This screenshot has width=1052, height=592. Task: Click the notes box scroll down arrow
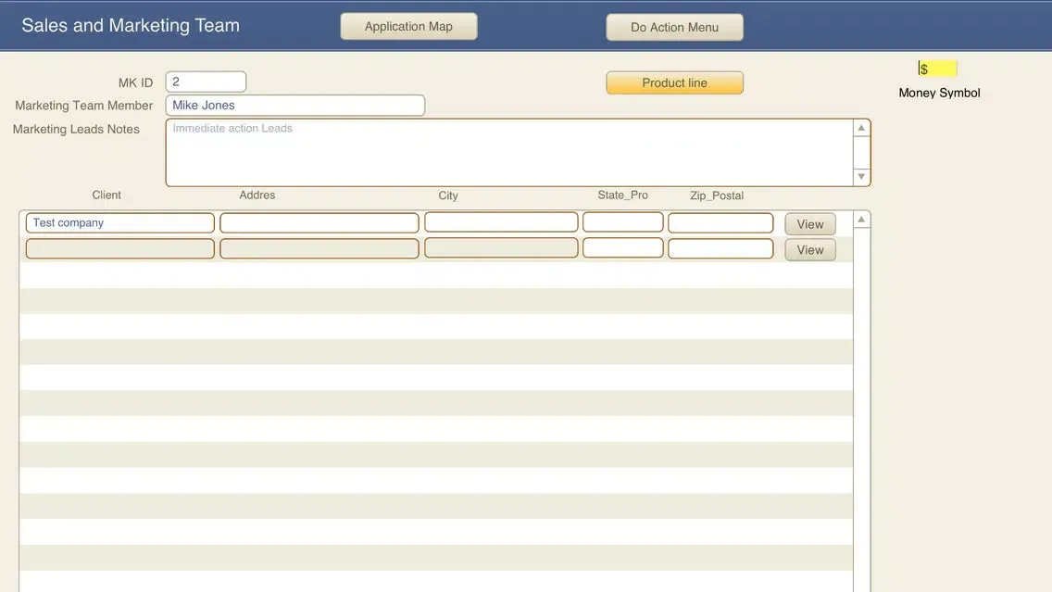[861, 177]
